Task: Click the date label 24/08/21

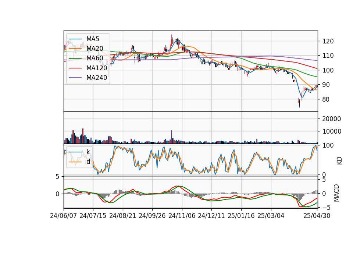Action: [x=123, y=216]
